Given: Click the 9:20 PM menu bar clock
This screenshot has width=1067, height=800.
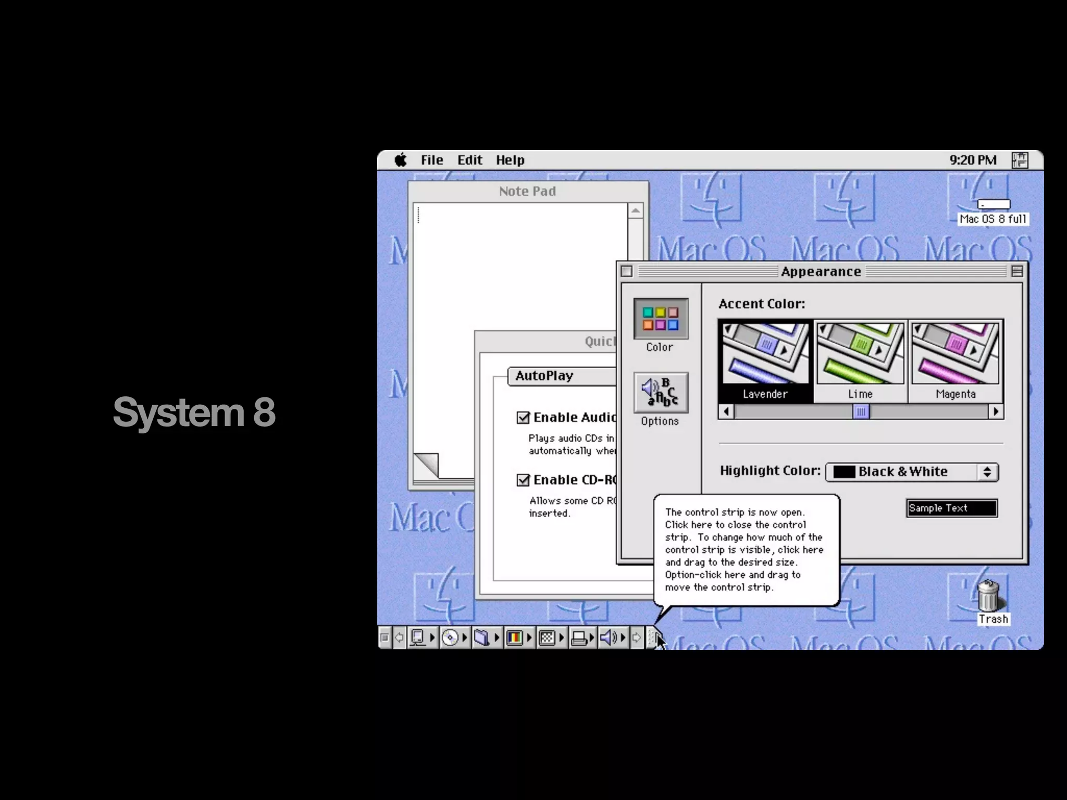Looking at the screenshot, I should [973, 160].
